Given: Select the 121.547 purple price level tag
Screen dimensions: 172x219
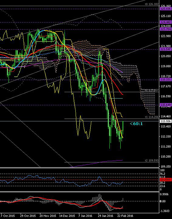Looking at the screenshot, I should point(166,49).
